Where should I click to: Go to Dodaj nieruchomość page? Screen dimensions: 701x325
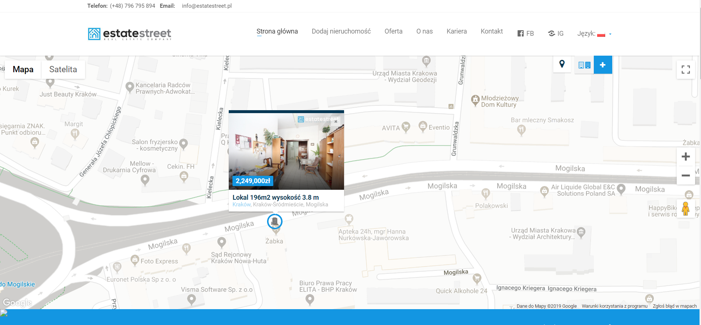tap(341, 31)
